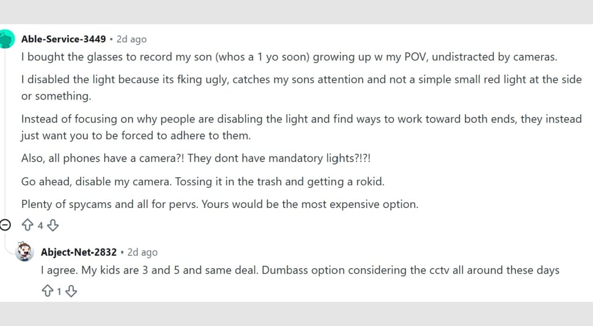This screenshot has height=326, width=593.
Task: Click the 'Plenty of spycams' sentence
Action: [x=219, y=204]
